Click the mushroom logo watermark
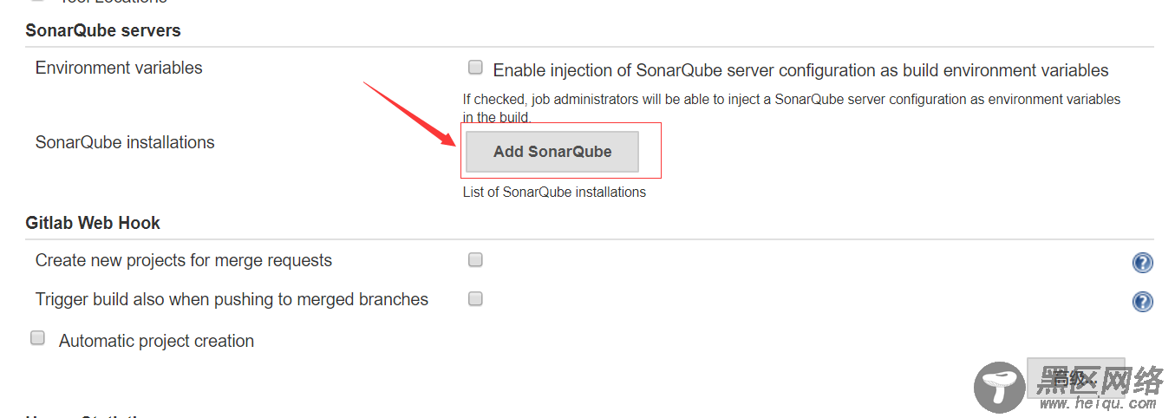The width and height of the screenshot is (1175, 418). click(1000, 387)
